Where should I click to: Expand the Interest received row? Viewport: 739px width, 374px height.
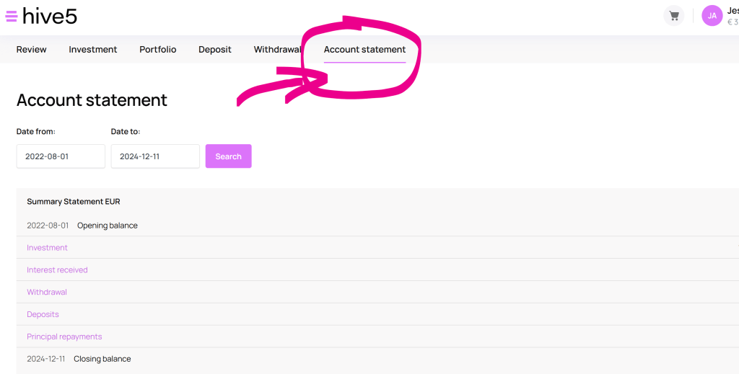click(57, 270)
